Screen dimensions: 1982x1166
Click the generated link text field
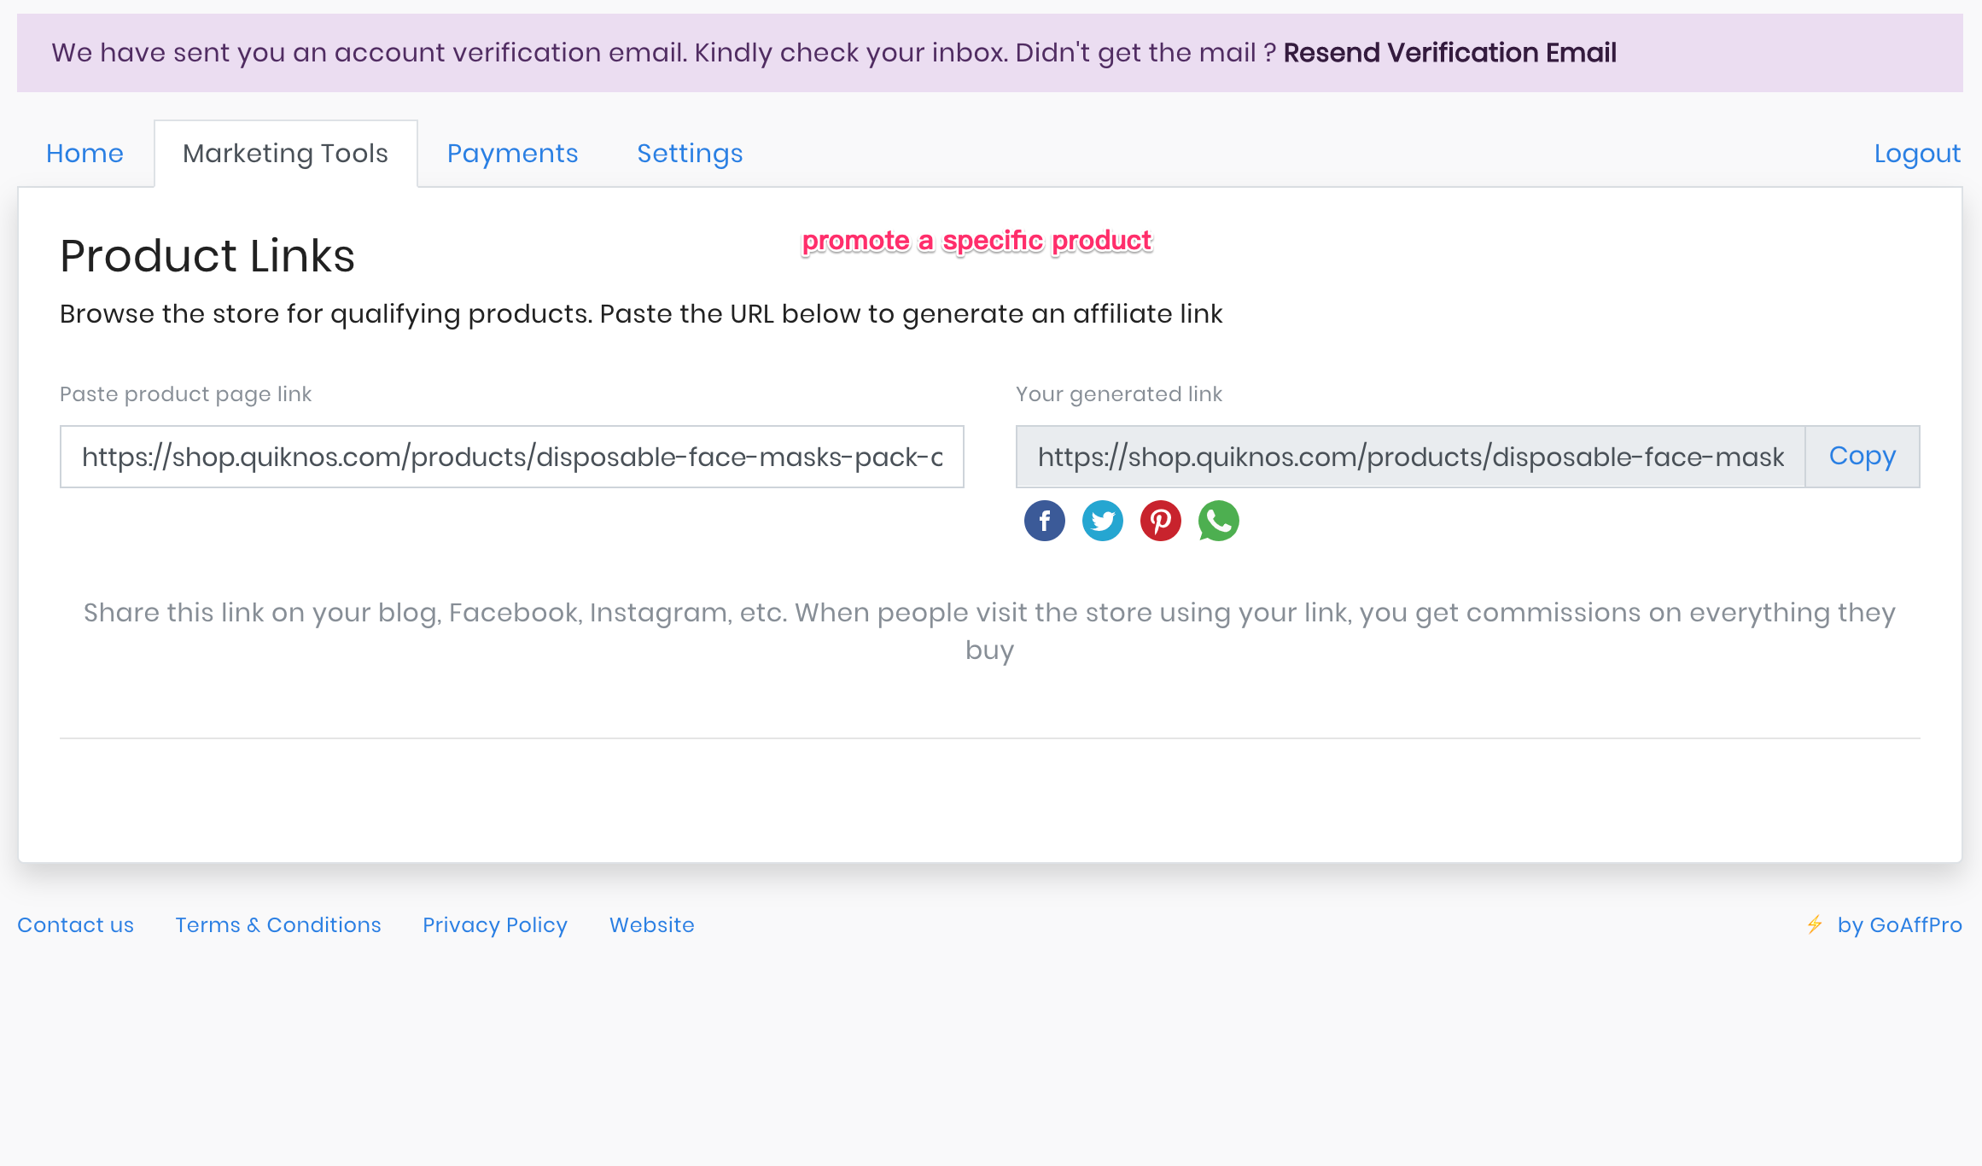tap(1410, 457)
